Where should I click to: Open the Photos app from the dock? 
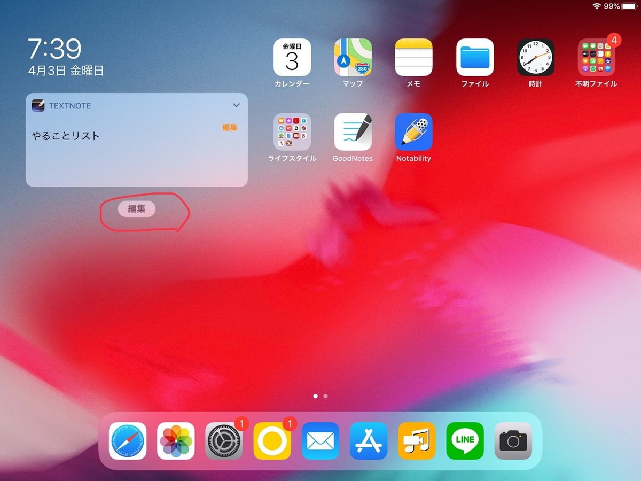tap(175, 441)
